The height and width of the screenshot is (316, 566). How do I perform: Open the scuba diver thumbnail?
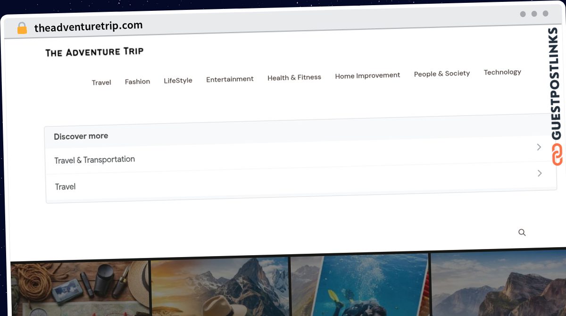(x=359, y=284)
